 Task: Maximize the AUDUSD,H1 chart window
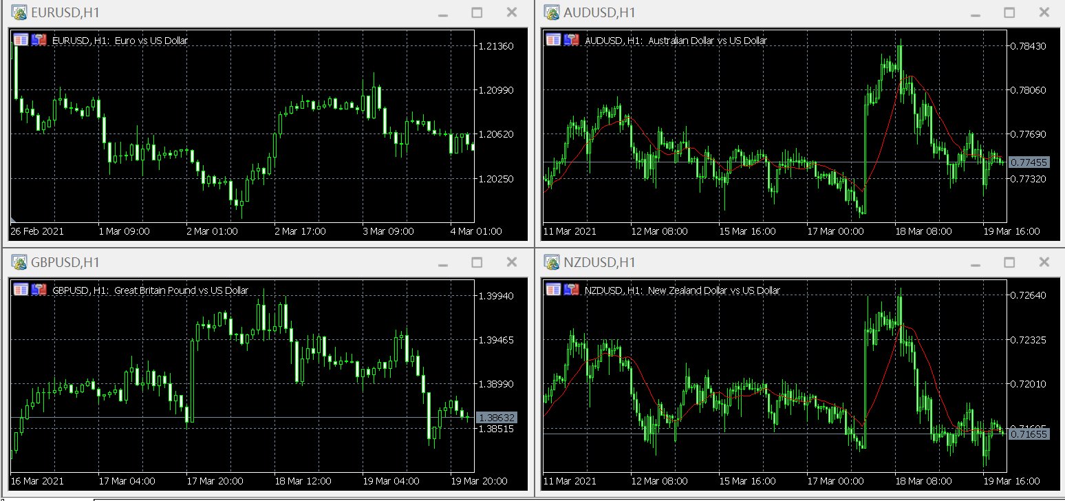coord(1009,12)
